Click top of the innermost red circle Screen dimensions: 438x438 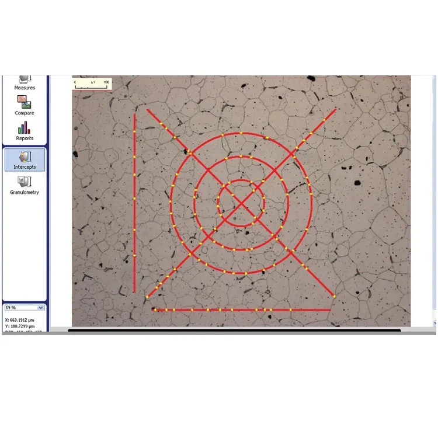click(x=241, y=180)
